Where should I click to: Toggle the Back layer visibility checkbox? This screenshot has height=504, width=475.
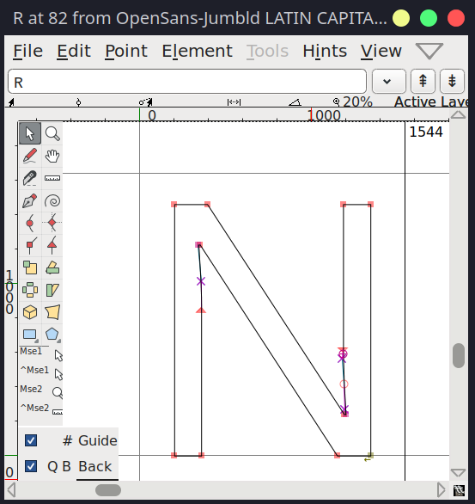[31, 466]
